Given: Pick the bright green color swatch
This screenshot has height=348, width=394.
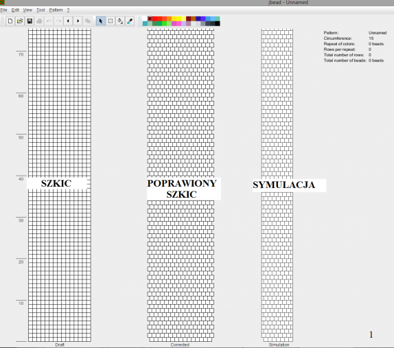Looking at the screenshot, I should (x=164, y=23).
